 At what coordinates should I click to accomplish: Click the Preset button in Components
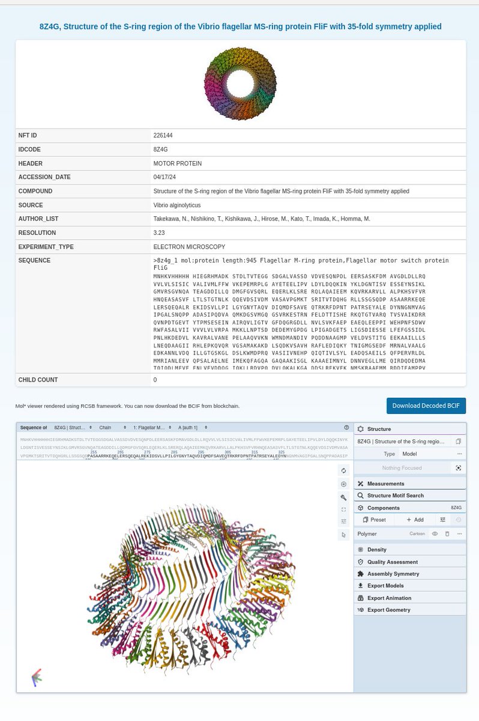point(374,520)
